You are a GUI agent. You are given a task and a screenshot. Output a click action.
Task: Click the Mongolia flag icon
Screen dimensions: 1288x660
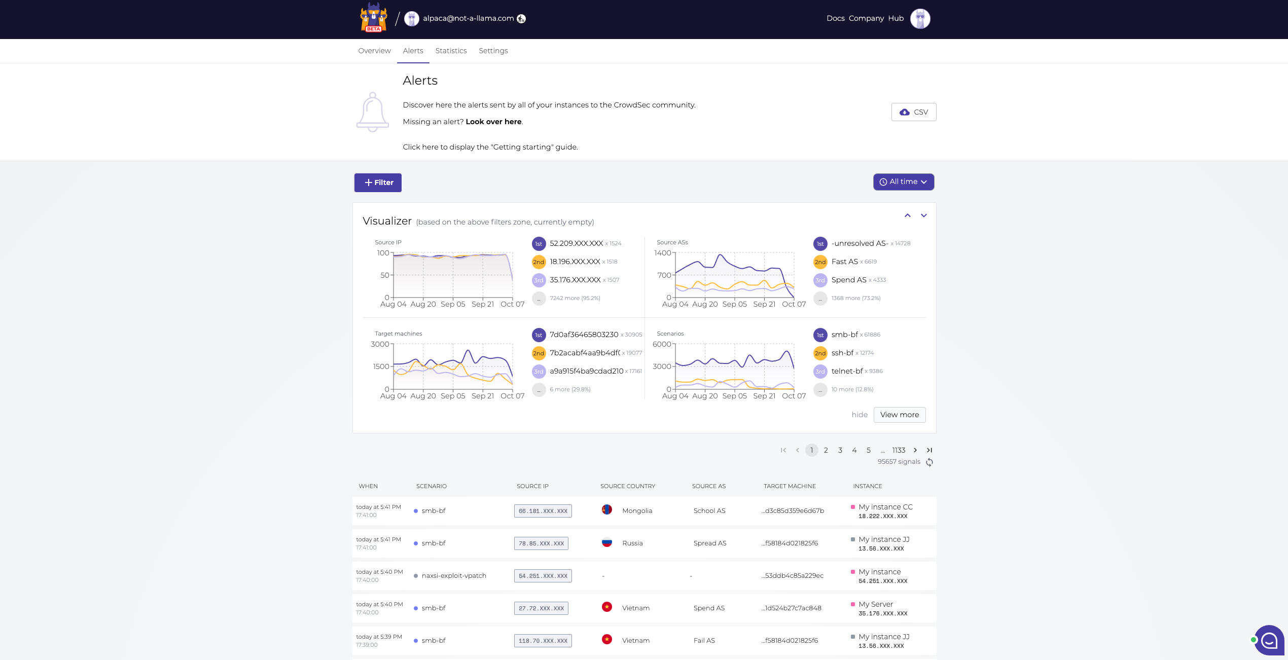click(607, 509)
